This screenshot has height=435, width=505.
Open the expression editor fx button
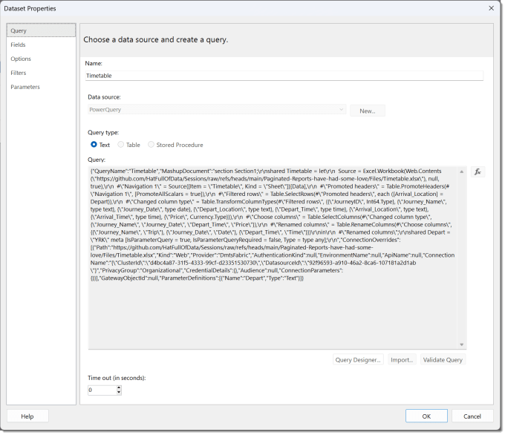pyautogui.click(x=478, y=172)
